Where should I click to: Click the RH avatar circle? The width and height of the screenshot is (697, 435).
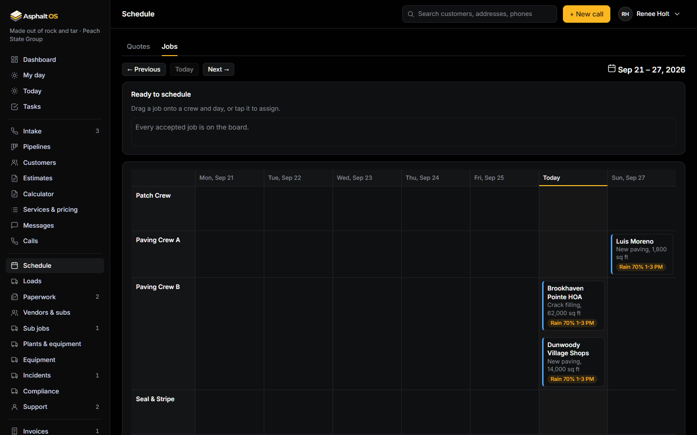[625, 14]
